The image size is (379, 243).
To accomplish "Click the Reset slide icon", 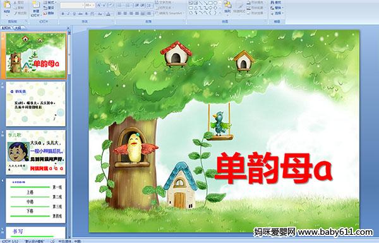I will coord(49,8).
